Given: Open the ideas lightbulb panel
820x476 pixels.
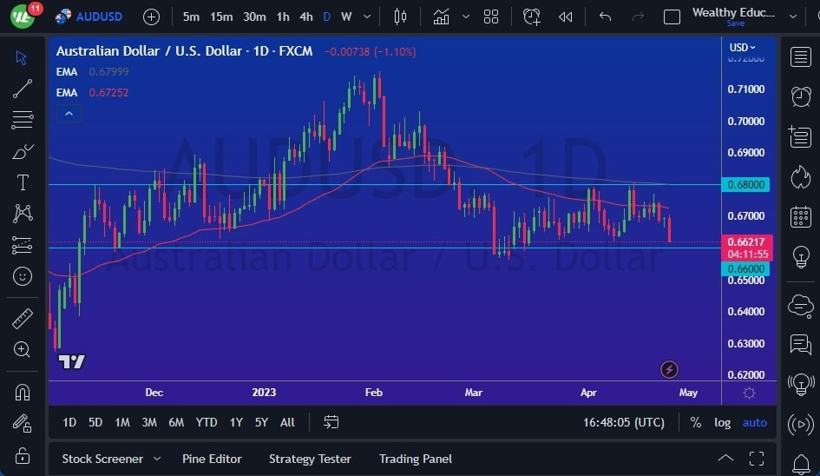Looking at the screenshot, I should point(801,256).
